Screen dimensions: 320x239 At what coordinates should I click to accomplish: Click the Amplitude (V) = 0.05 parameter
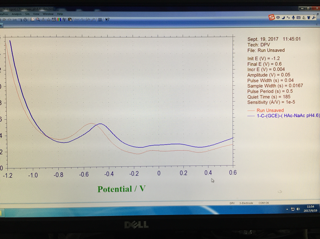point(269,75)
